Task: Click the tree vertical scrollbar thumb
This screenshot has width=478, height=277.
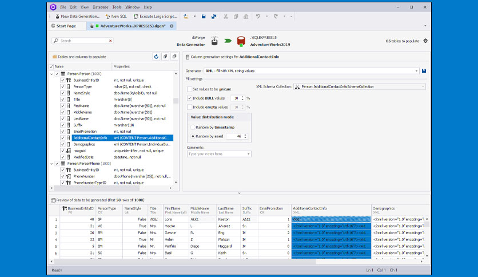Action: pyautogui.click(x=176, y=101)
